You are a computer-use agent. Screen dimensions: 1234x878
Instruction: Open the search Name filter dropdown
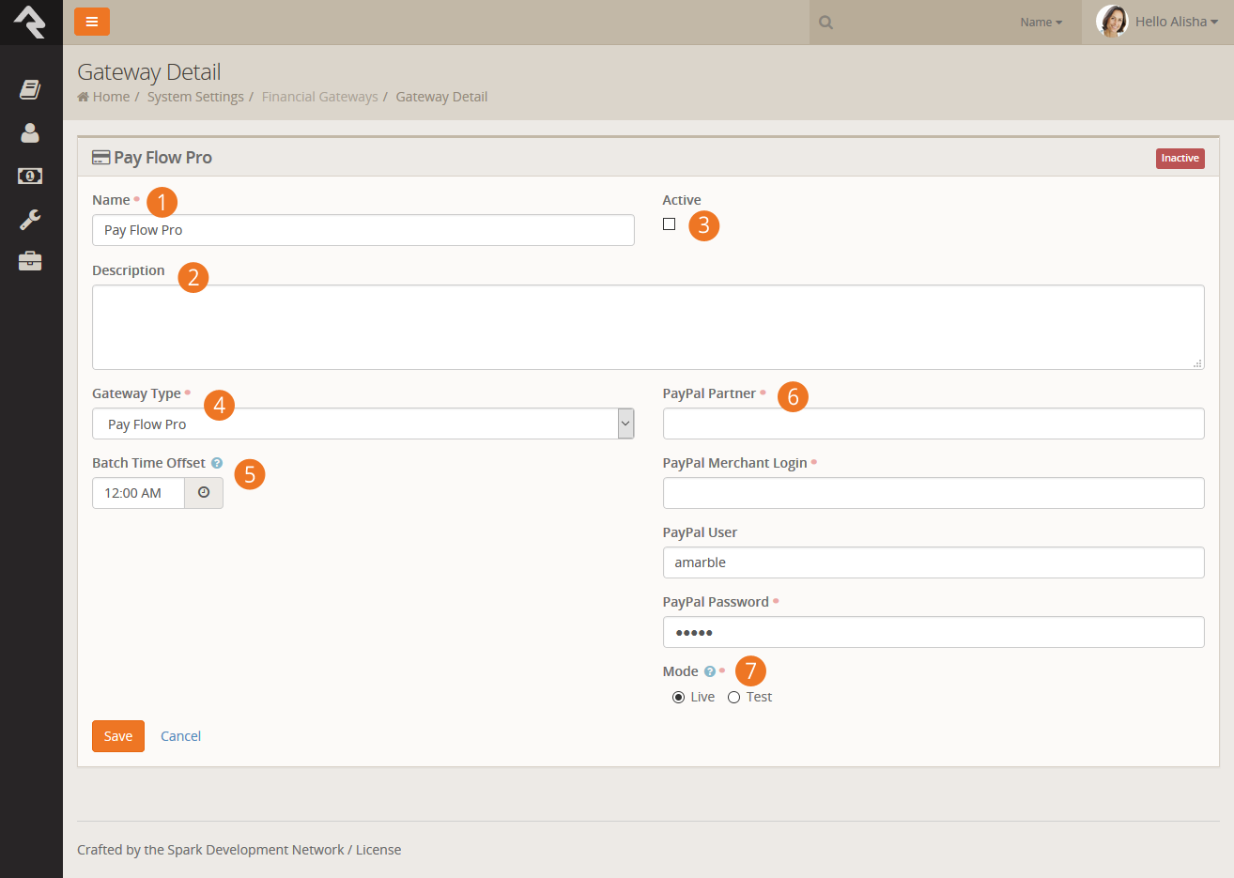1041,23
